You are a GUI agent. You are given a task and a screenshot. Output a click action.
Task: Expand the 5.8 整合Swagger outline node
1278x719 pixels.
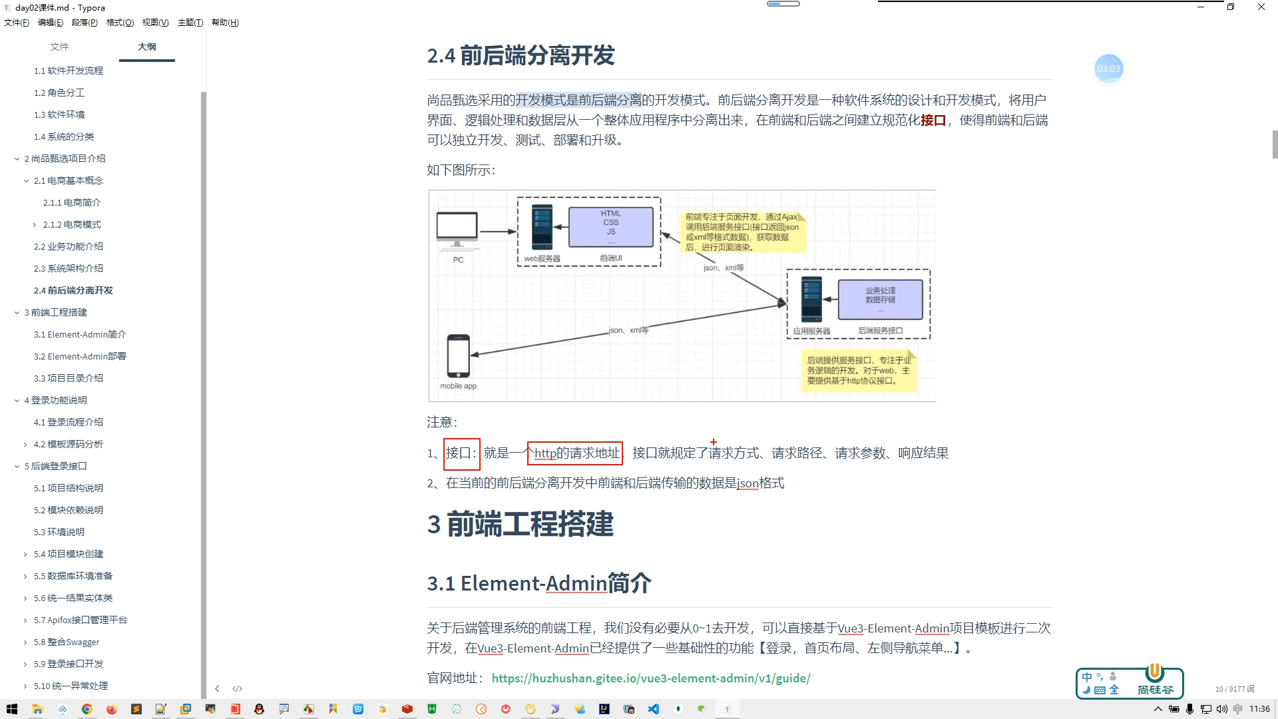tap(26, 642)
